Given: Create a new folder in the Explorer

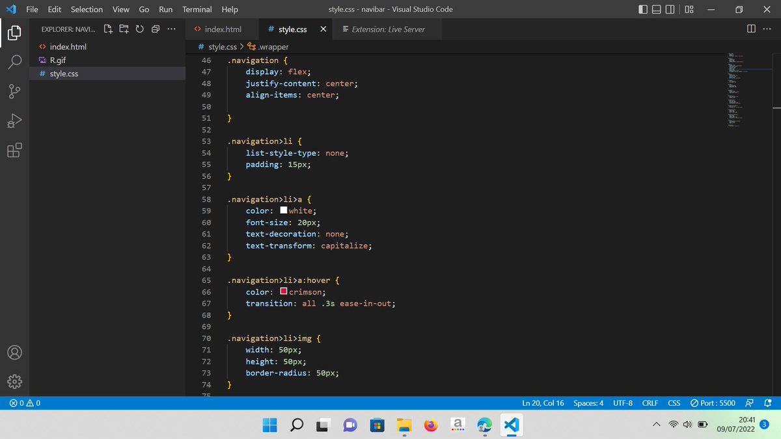Looking at the screenshot, I should point(124,29).
